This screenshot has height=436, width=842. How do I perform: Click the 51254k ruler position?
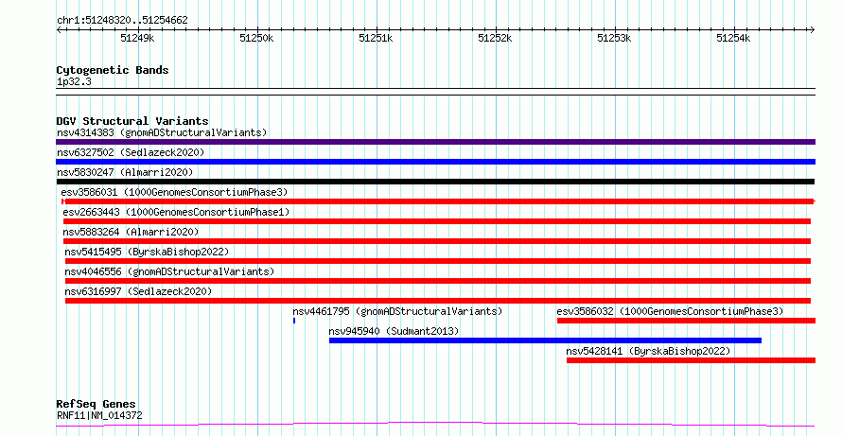click(733, 39)
